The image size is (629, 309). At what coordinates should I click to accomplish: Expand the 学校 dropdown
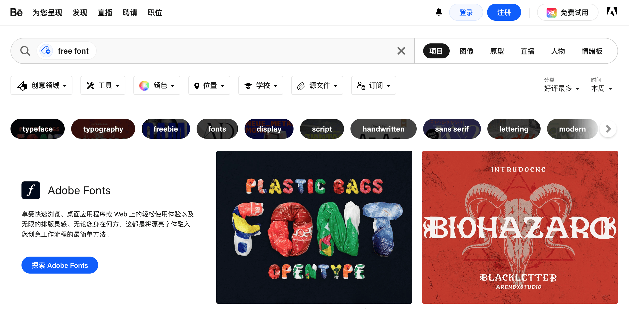click(x=261, y=85)
